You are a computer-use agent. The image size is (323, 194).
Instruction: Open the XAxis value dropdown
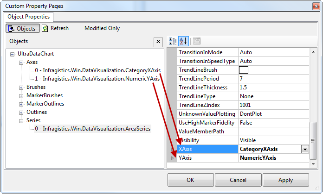305,149
